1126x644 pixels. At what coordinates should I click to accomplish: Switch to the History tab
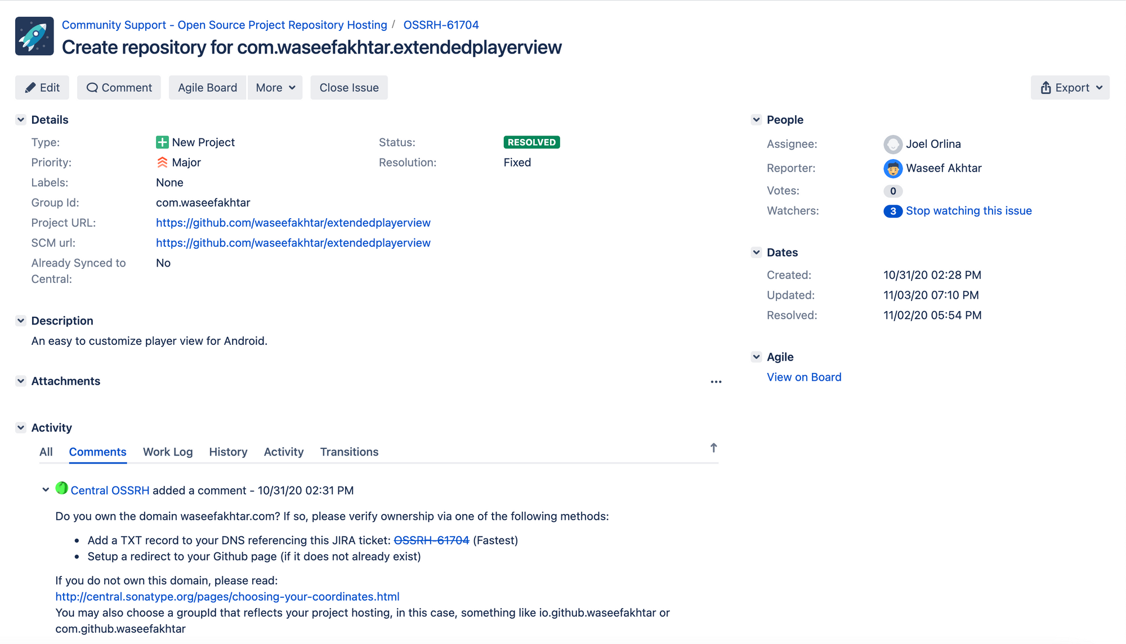[228, 452]
